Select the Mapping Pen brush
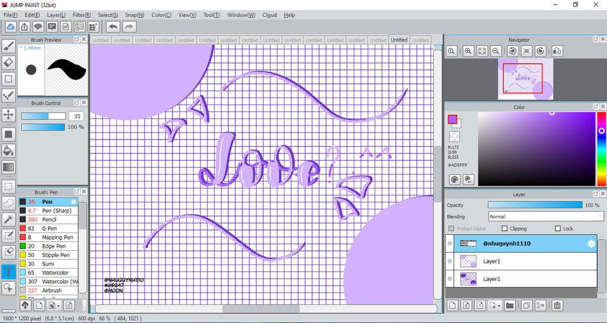Screen dimensions: 607x323 pos(49,237)
